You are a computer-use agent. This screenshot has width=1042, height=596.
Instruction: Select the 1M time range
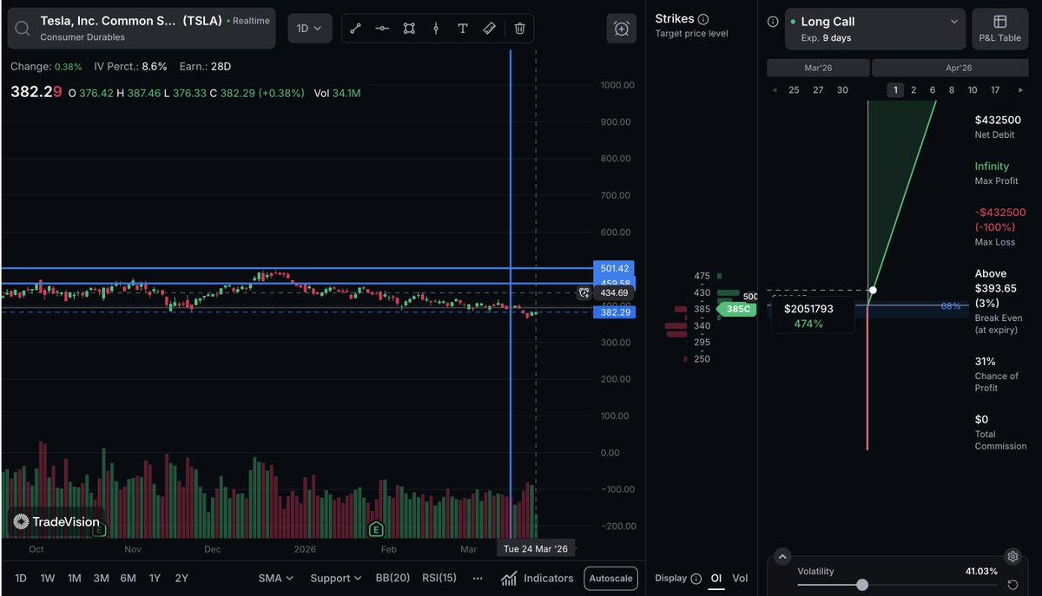tap(75, 579)
